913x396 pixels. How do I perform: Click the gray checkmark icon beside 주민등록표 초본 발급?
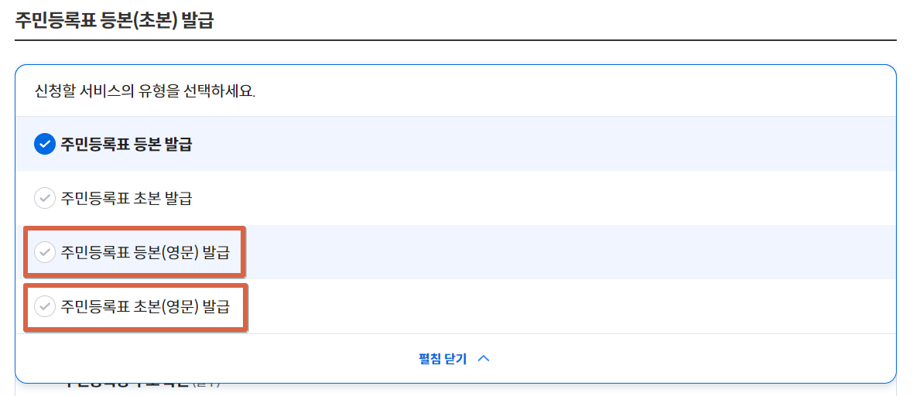[x=45, y=198]
